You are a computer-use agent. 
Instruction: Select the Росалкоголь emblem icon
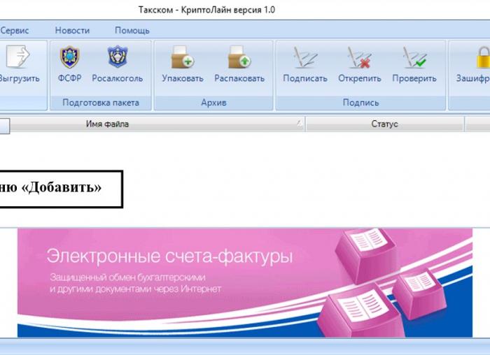coord(118,57)
